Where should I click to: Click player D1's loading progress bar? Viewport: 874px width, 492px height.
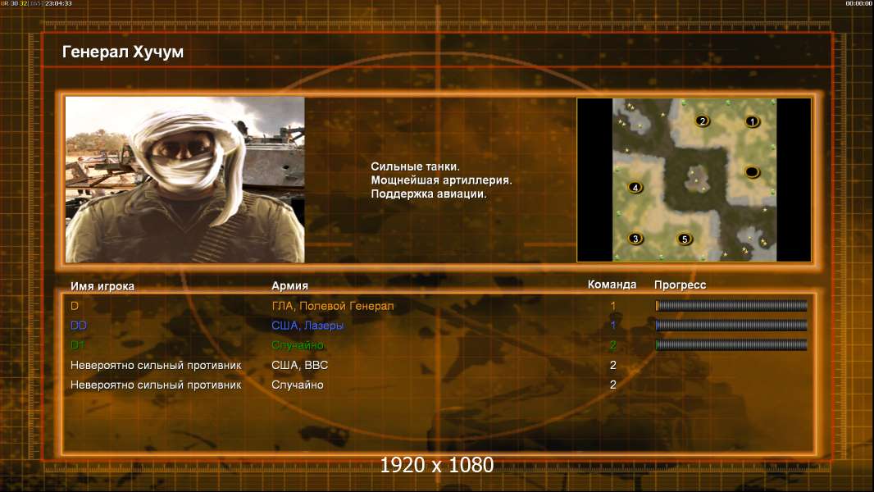coord(731,345)
